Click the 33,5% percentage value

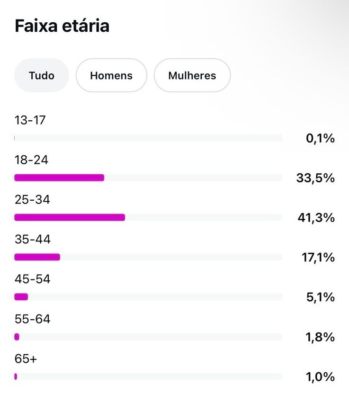click(x=315, y=178)
